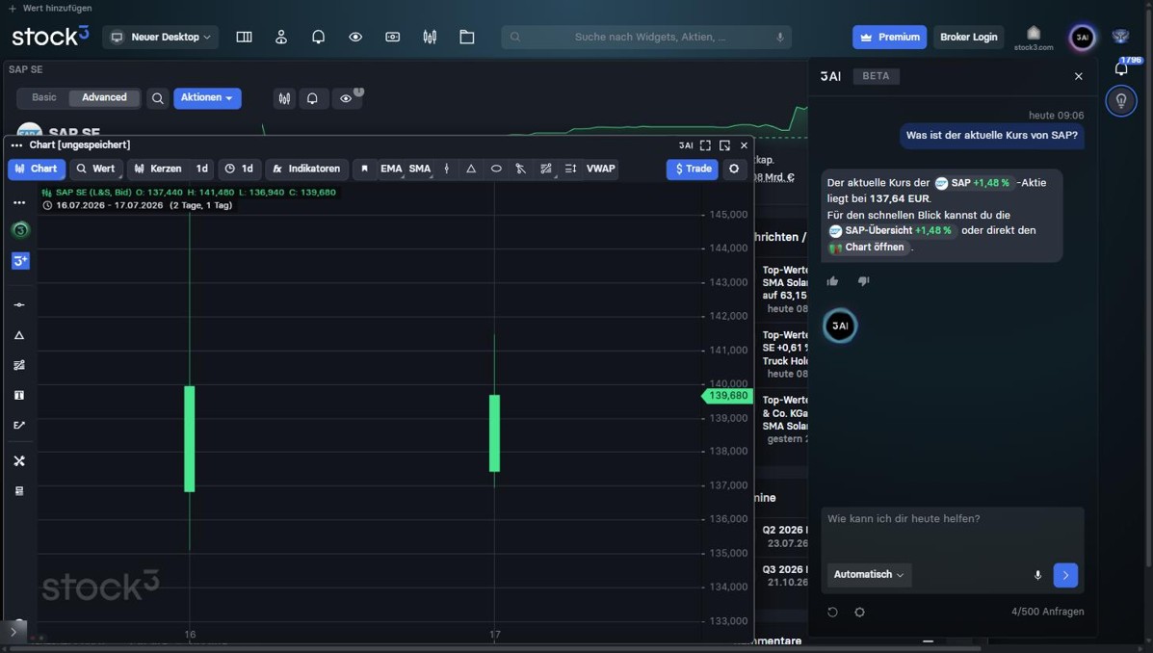The height and width of the screenshot is (653, 1153).
Task: Open notifications bell with 1796 badge
Action: pos(1120,68)
